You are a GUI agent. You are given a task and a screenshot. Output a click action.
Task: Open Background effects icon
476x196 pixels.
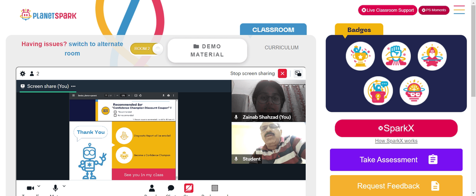(x=215, y=188)
